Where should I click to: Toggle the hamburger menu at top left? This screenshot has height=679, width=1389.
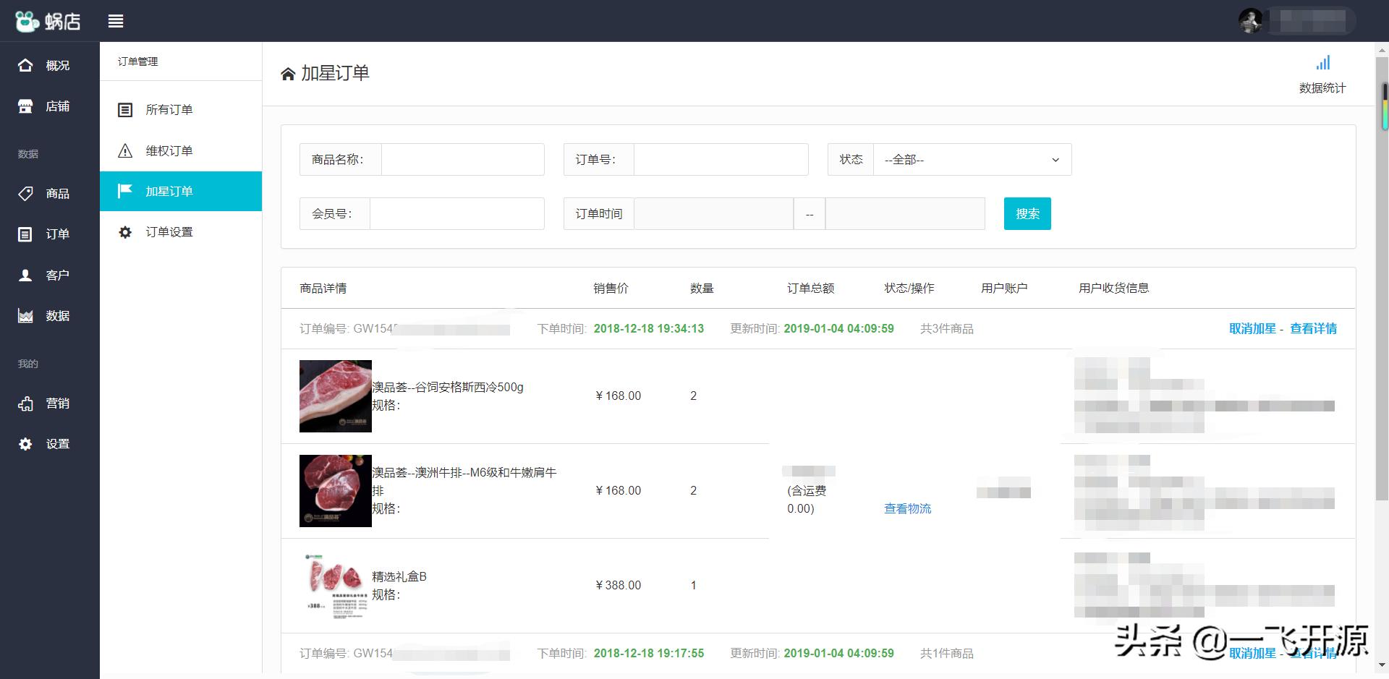click(x=116, y=21)
